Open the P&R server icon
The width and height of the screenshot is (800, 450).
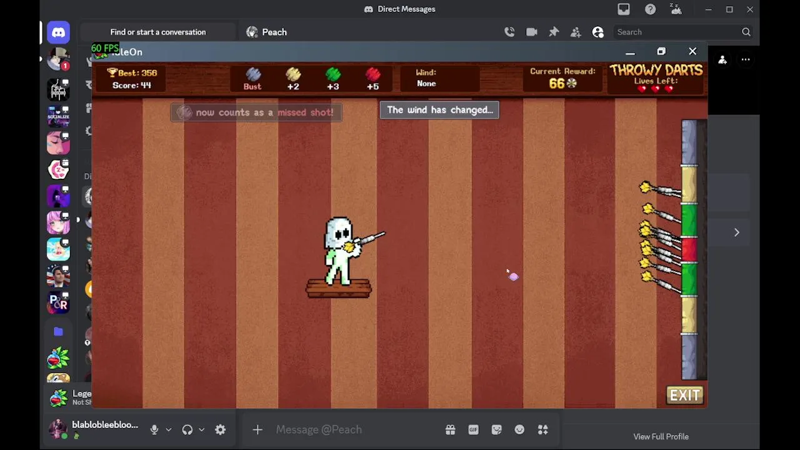click(x=58, y=303)
